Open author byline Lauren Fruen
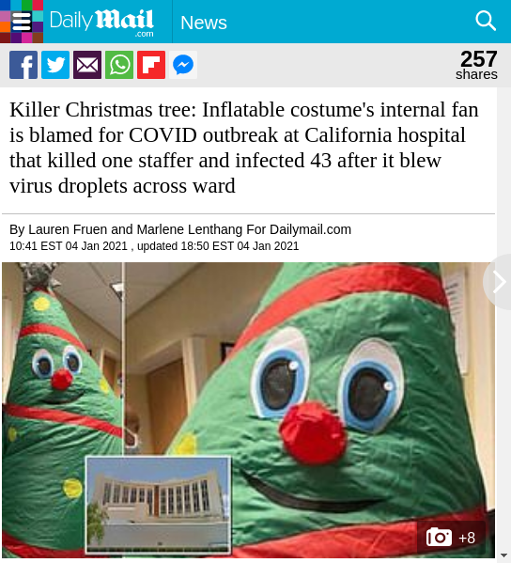Screen dimensions: 511x563 pos(68,229)
